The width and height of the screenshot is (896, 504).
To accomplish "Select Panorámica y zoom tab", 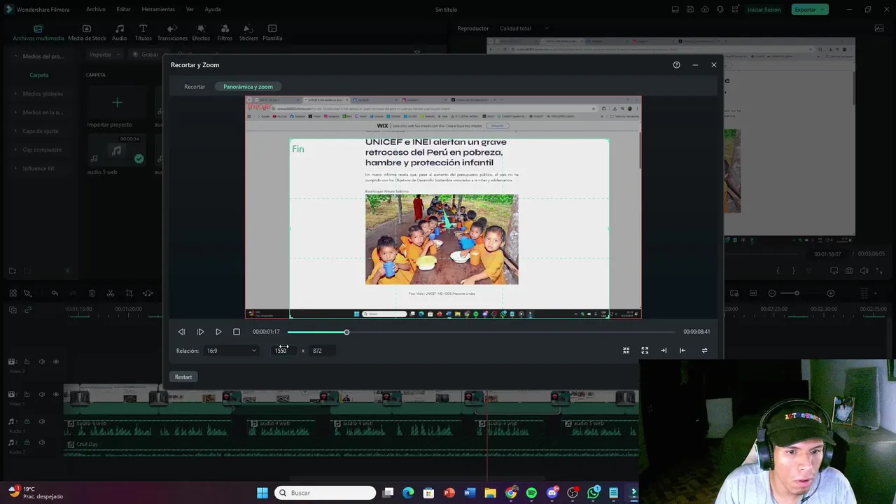I will tap(248, 87).
